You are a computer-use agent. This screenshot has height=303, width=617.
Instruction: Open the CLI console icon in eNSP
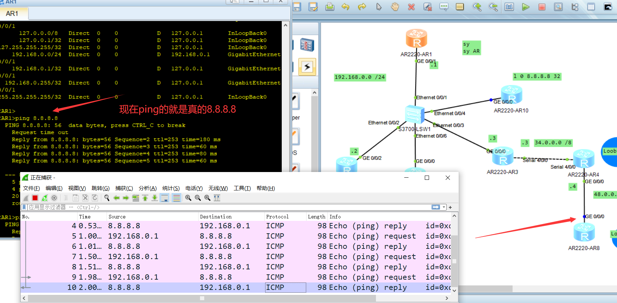[608, 6]
